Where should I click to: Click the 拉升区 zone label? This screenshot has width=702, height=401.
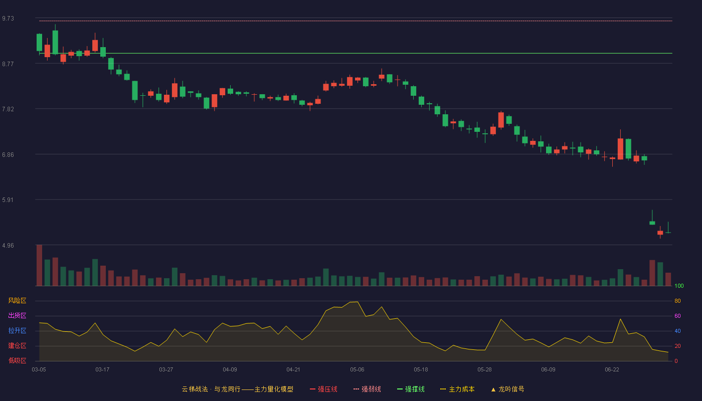click(18, 331)
